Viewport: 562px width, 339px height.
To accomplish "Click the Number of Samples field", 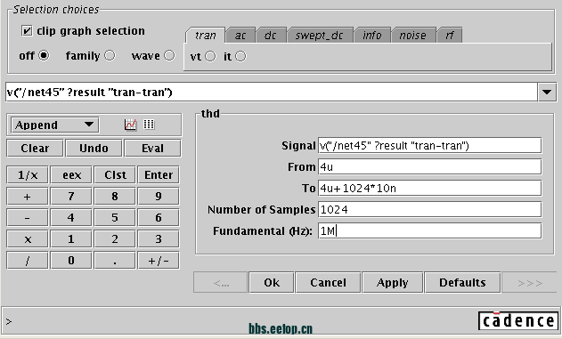I will coord(430,209).
